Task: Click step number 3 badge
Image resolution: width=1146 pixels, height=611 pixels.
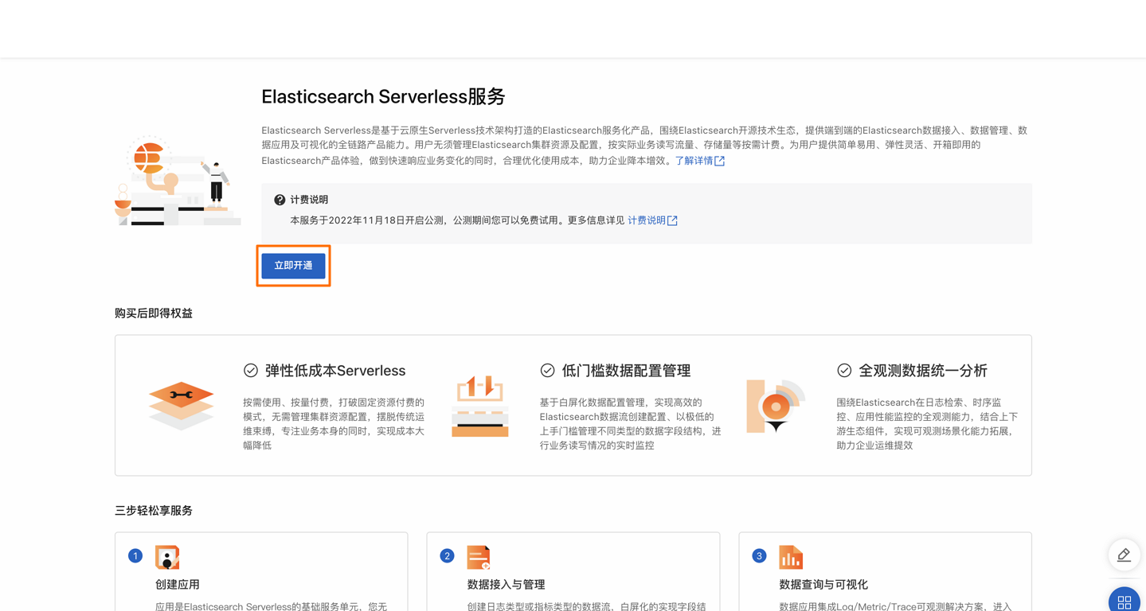Action: point(759,555)
